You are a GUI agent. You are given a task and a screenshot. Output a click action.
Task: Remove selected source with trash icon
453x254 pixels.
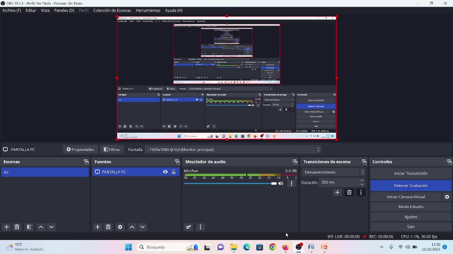click(x=108, y=227)
